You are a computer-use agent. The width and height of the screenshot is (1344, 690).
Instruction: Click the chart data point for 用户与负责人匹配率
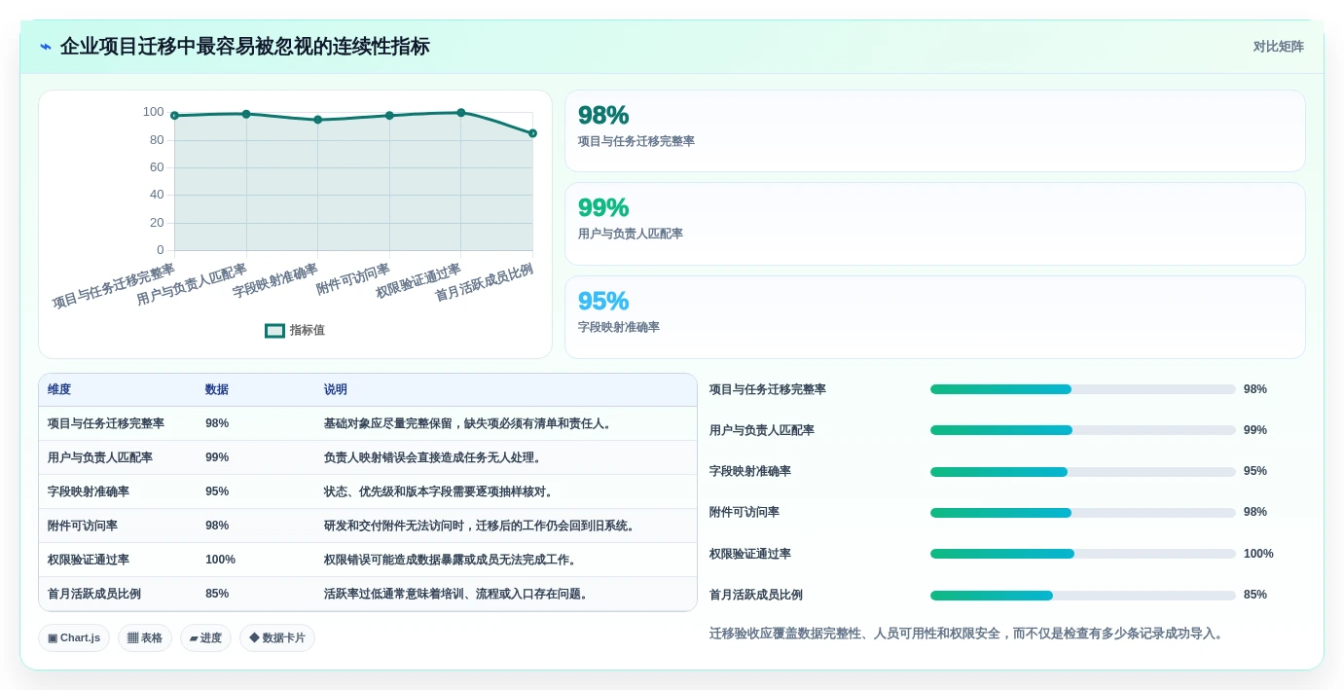[x=246, y=114]
